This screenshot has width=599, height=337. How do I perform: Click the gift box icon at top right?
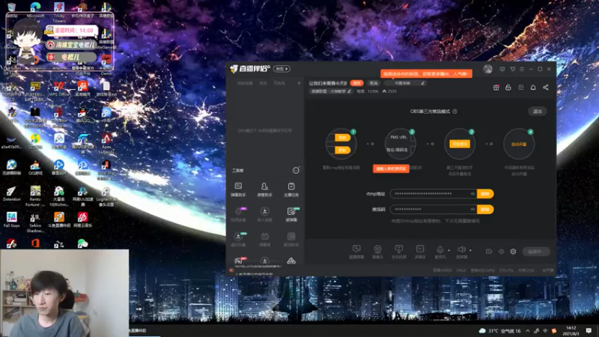pyautogui.click(x=496, y=88)
